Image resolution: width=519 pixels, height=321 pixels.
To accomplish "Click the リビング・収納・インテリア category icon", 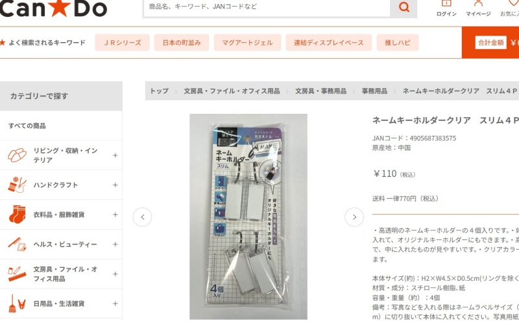I will (x=18, y=155).
